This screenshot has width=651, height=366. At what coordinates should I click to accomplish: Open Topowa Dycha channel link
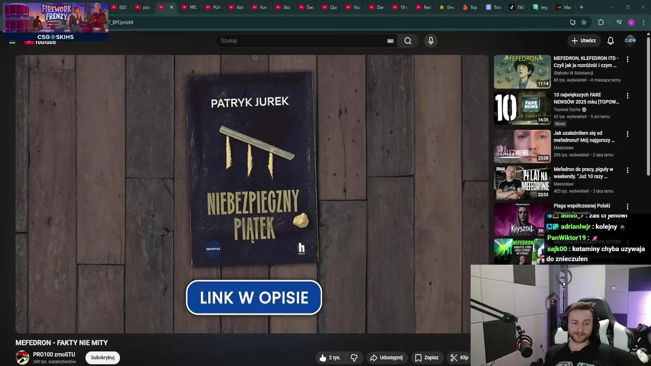point(567,109)
